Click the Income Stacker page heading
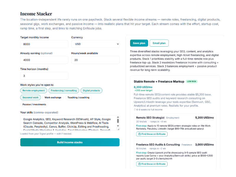Screen dimensions: 236x177 pos(36,14)
